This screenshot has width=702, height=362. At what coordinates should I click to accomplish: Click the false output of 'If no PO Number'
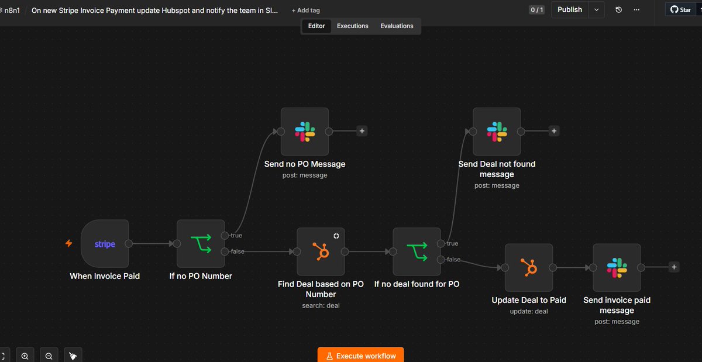point(225,251)
